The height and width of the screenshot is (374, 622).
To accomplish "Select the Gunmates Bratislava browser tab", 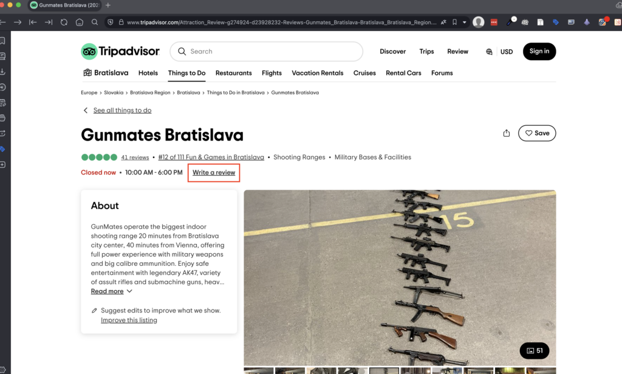I will click(x=65, y=5).
